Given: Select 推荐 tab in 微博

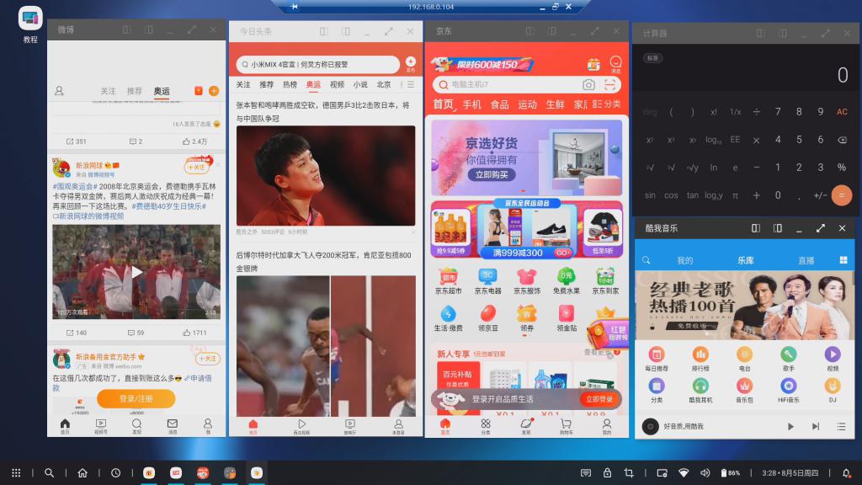Looking at the screenshot, I should coord(135,91).
